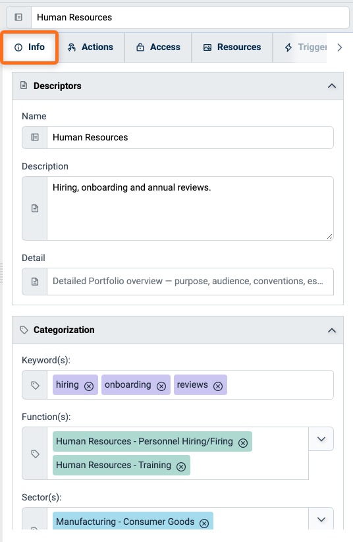This screenshot has width=353, height=542.
Task: Click the Access tab lock icon
Action: tap(140, 47)
